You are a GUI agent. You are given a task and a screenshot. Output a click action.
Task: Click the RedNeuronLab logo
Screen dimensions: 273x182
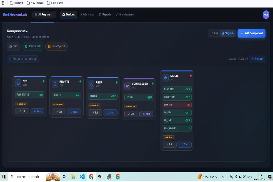(x=15, y=15)
